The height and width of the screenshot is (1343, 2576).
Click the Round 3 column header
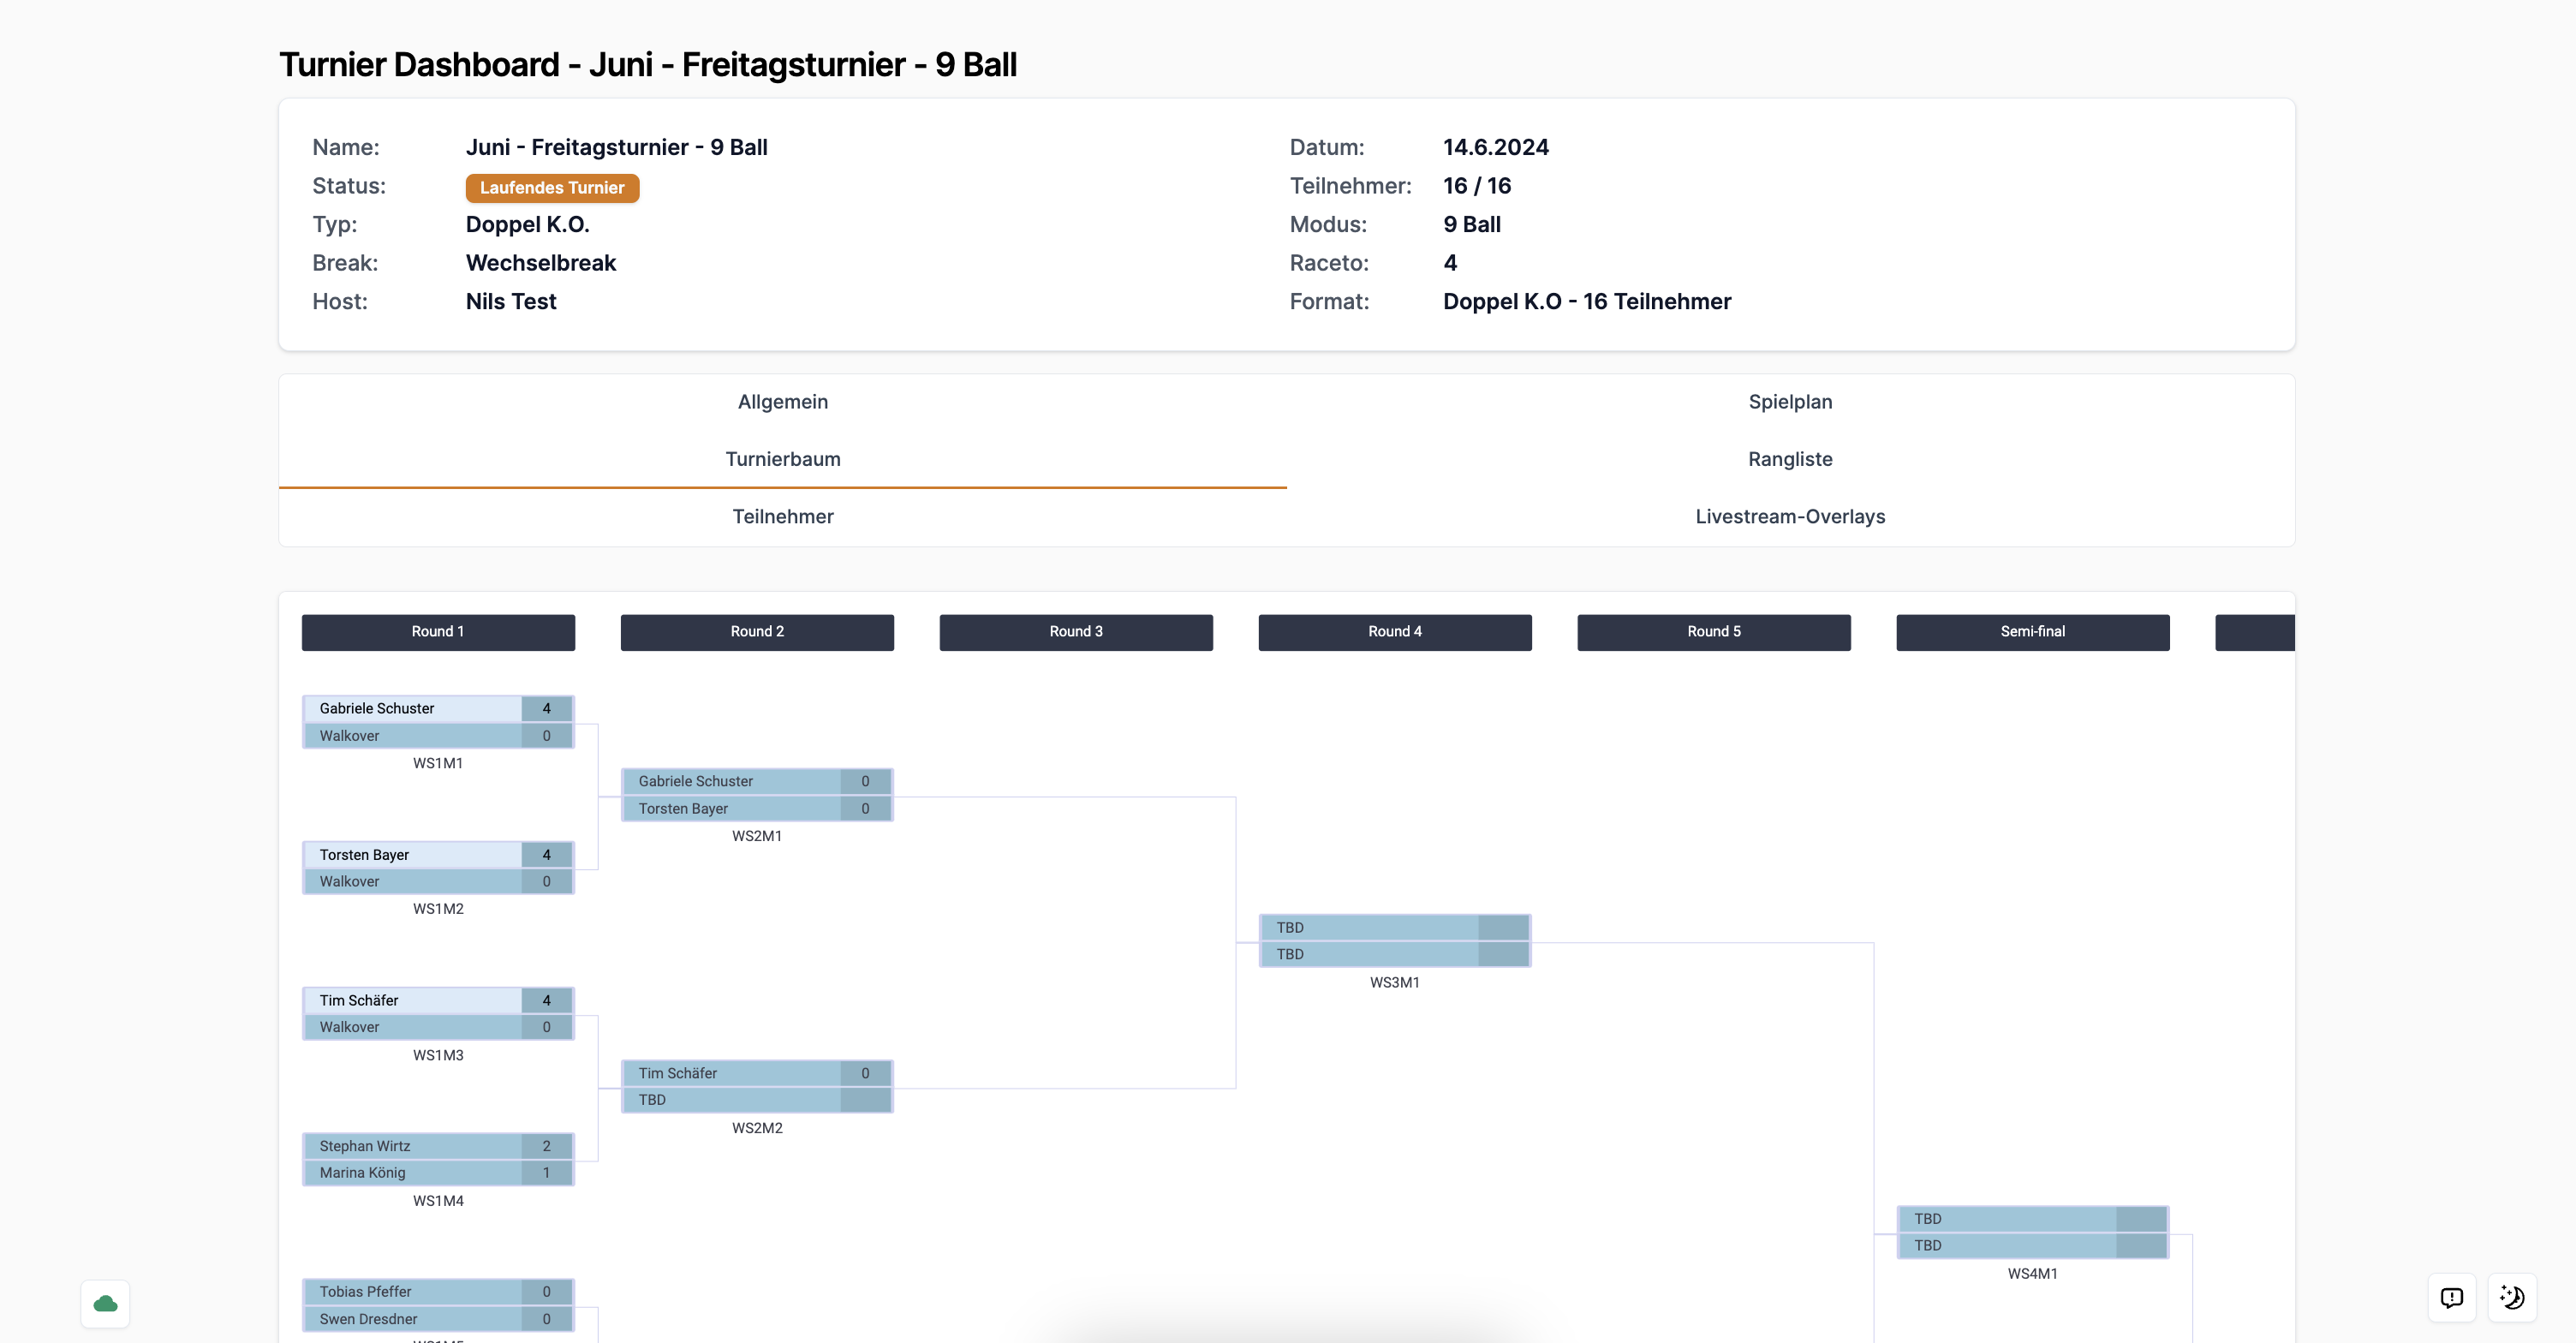[x=1075, y=632]
